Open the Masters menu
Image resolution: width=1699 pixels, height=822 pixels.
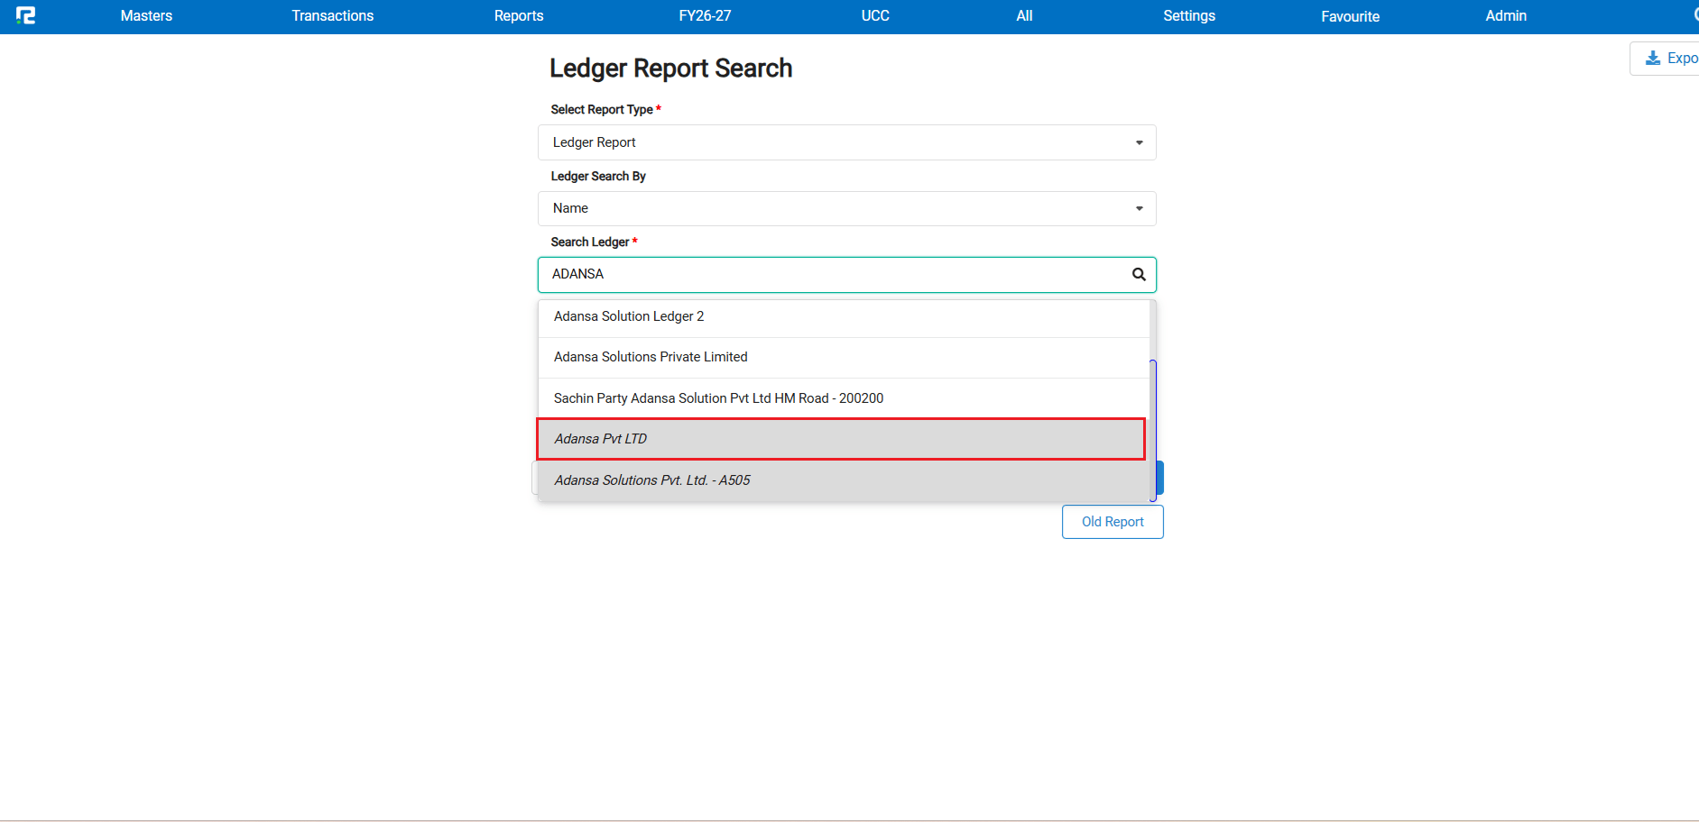pos(145,15)
